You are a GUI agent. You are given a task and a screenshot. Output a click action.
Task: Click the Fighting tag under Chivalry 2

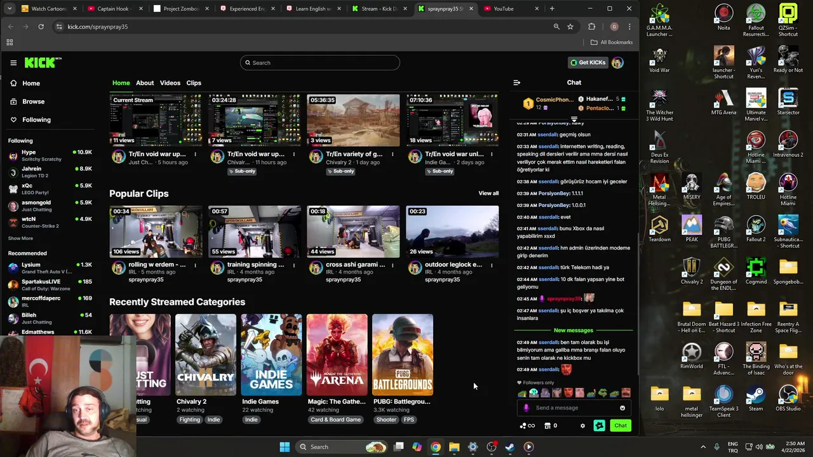click(189, 420)
